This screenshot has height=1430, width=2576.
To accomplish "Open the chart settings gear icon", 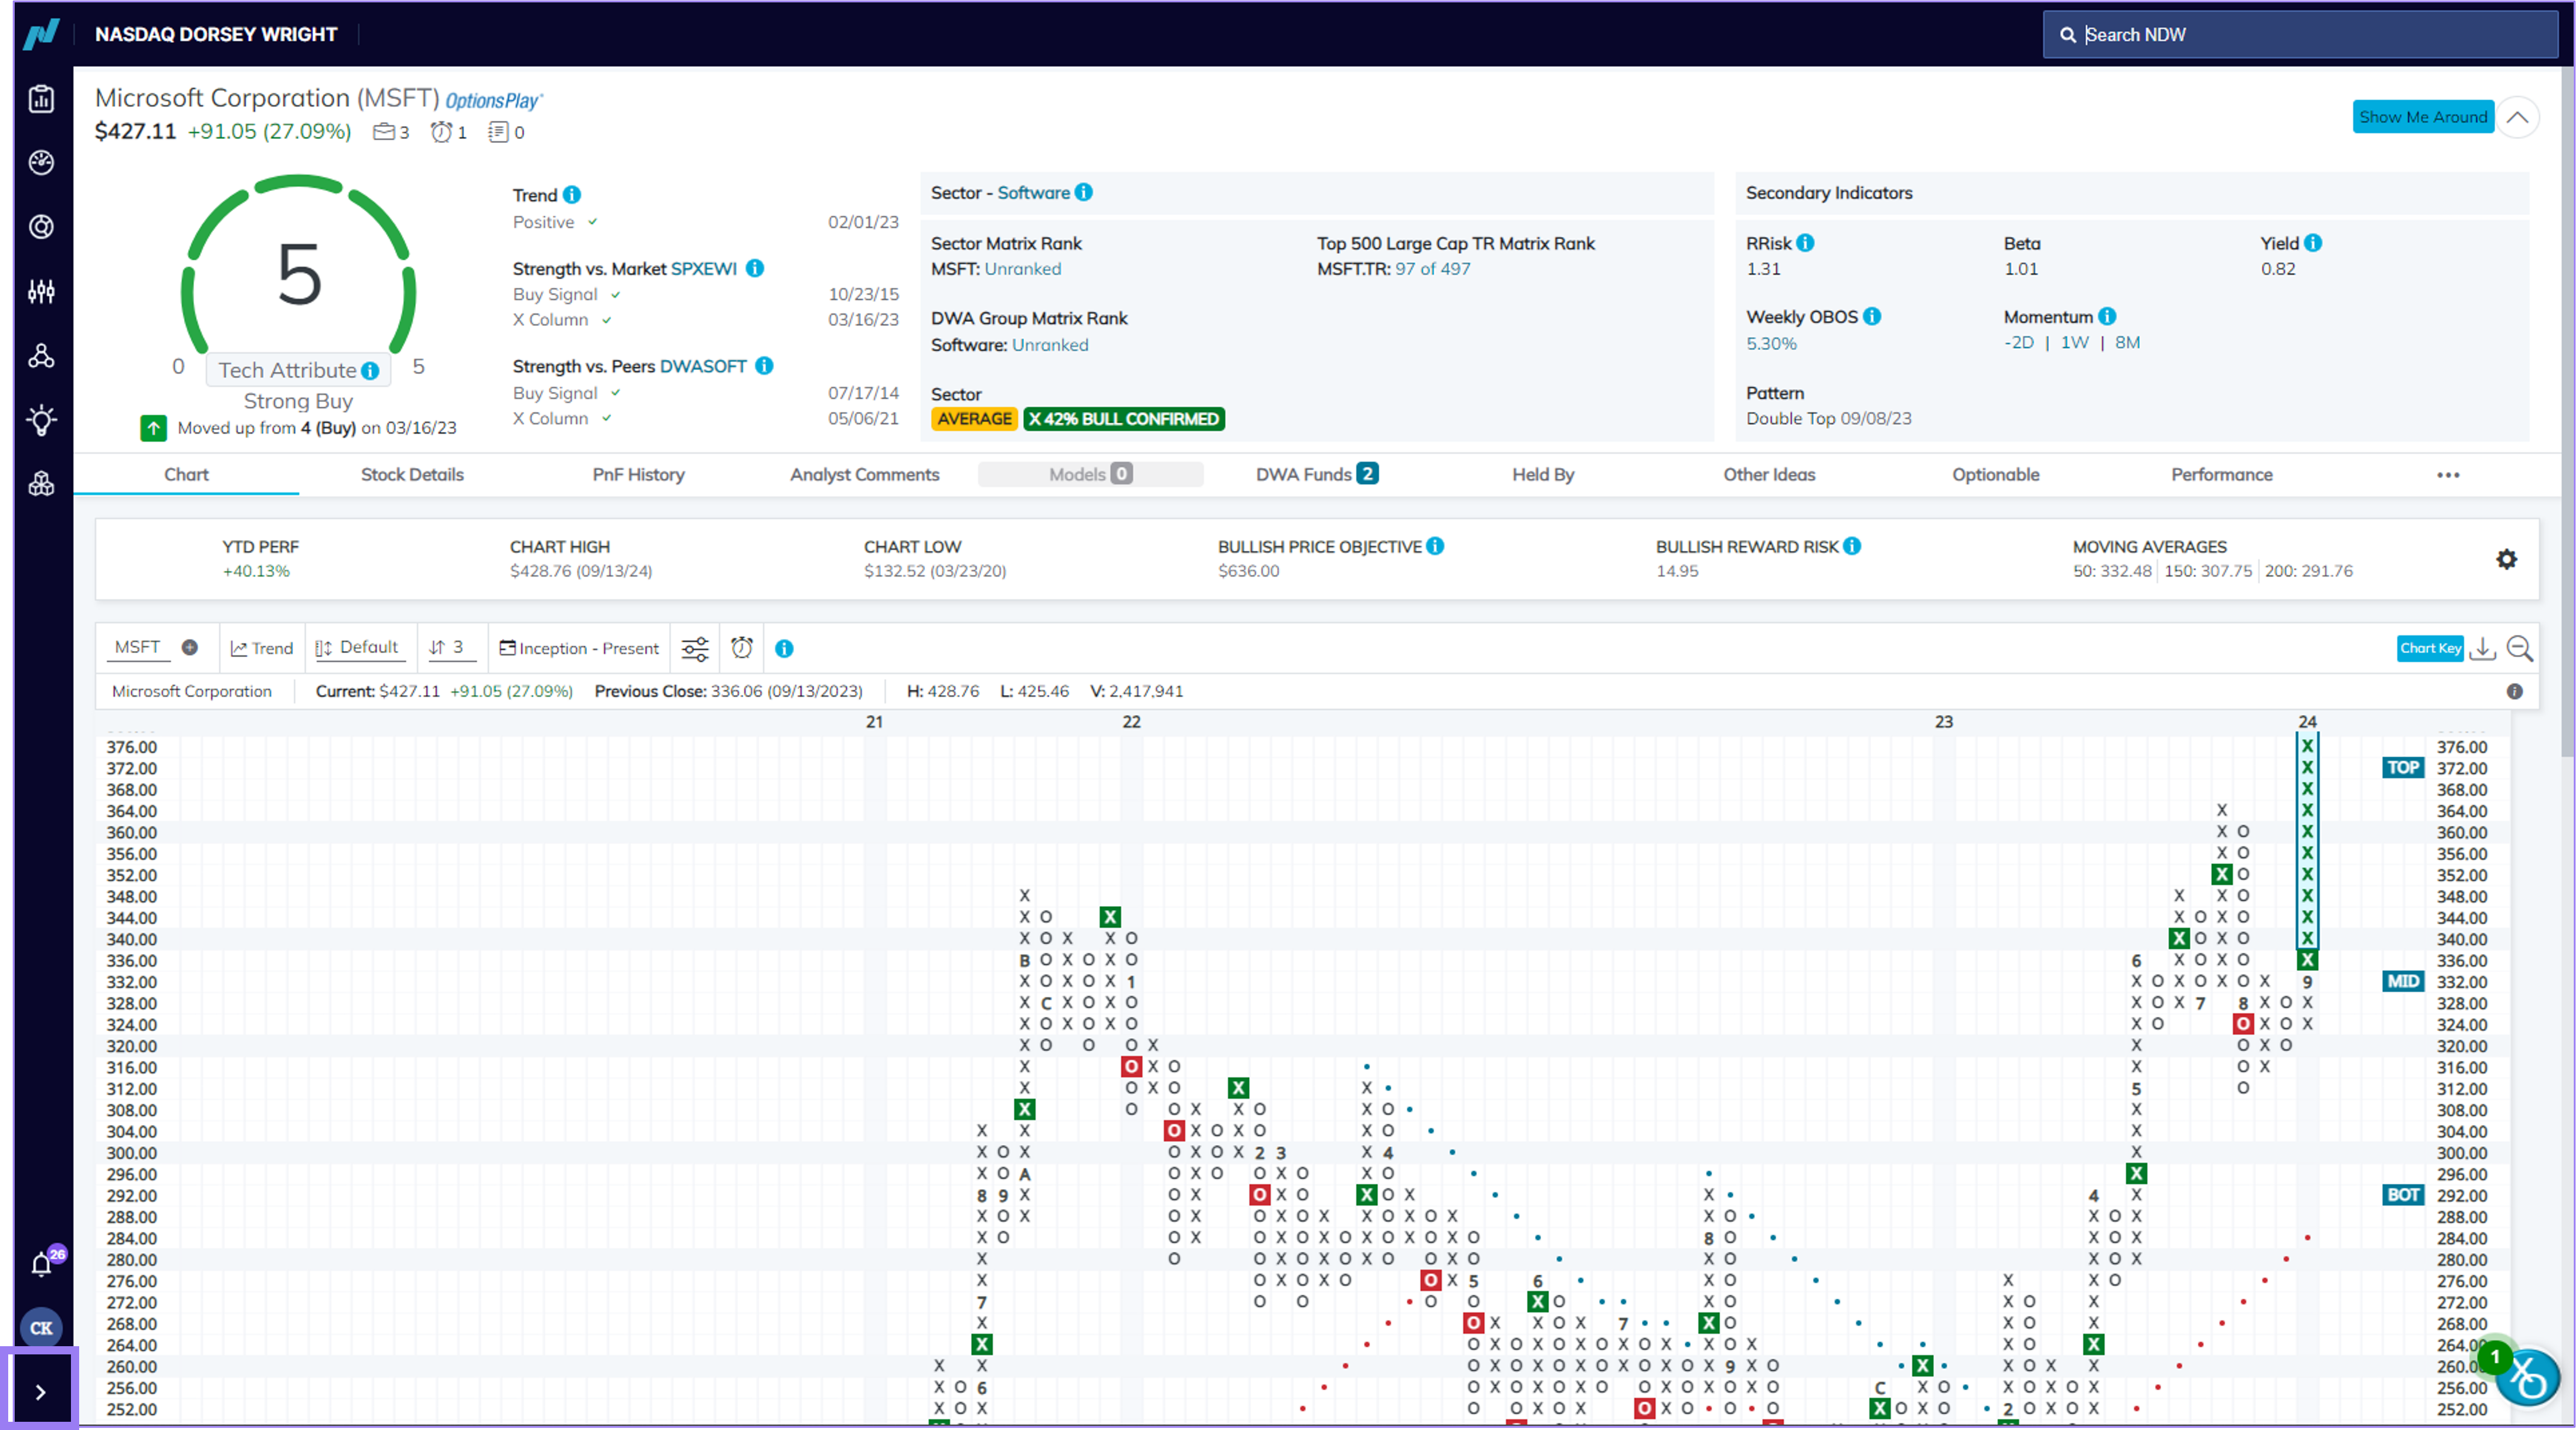I will point(2505,559).
